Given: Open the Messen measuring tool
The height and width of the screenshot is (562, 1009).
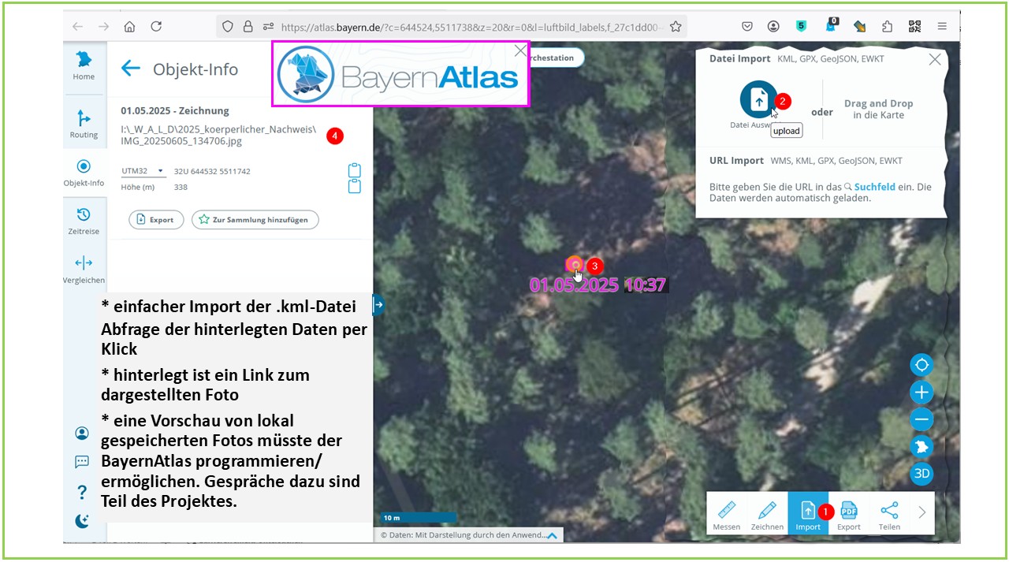Looking at the screenshot, I should coord(726,514).
